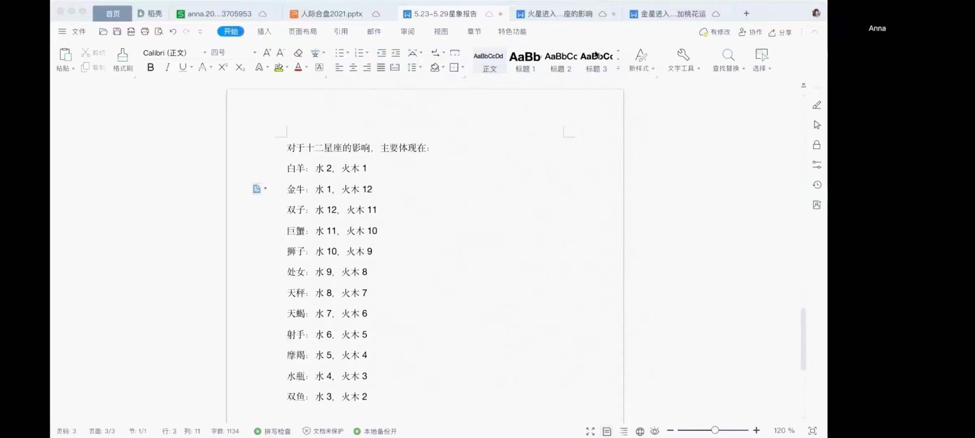The image size is (975, 438).
Task: Toggle bold formatting
Action: [x=150, y=67]
